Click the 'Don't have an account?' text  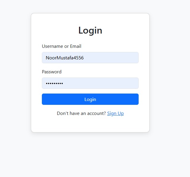[81, 113]
